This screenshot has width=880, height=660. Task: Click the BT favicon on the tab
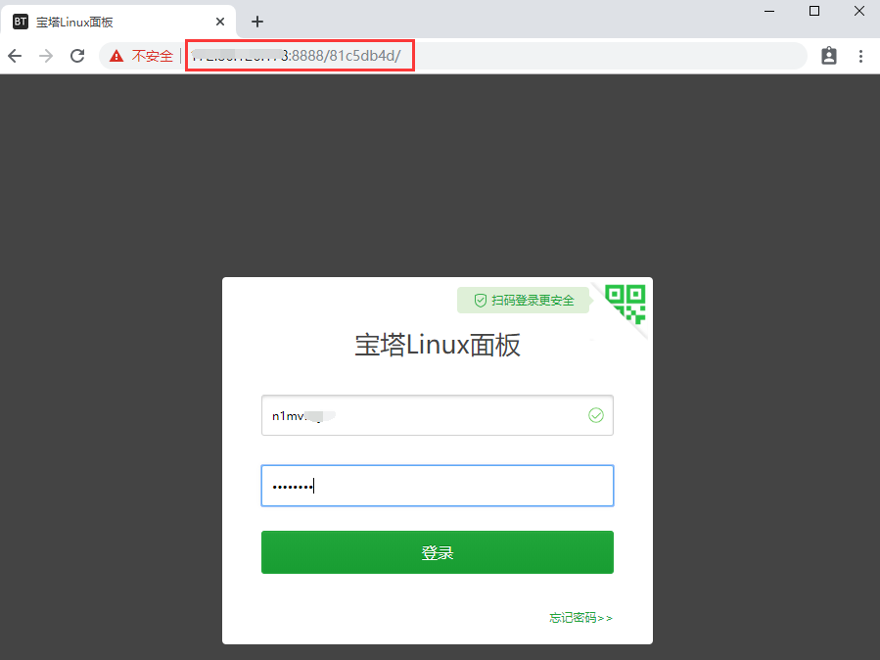[21, 22]
